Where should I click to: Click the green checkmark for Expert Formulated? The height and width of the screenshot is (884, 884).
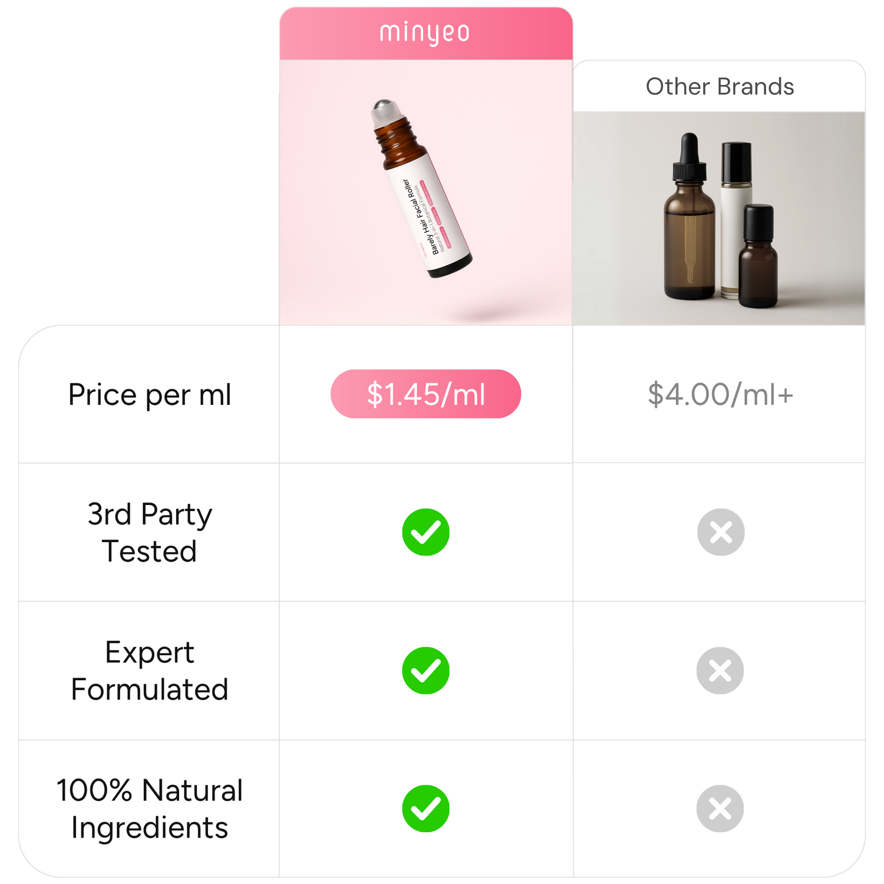(425, 671)
